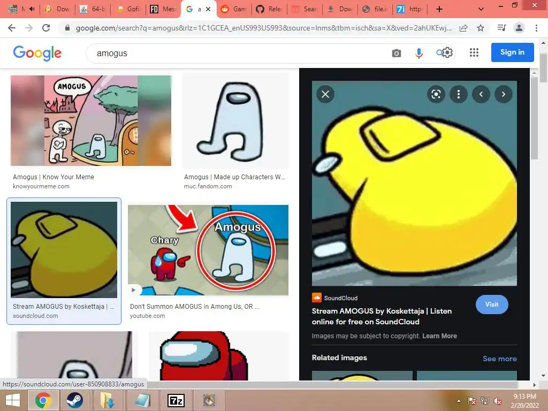Show hidden system tray icons

click(x=459, y=401)
